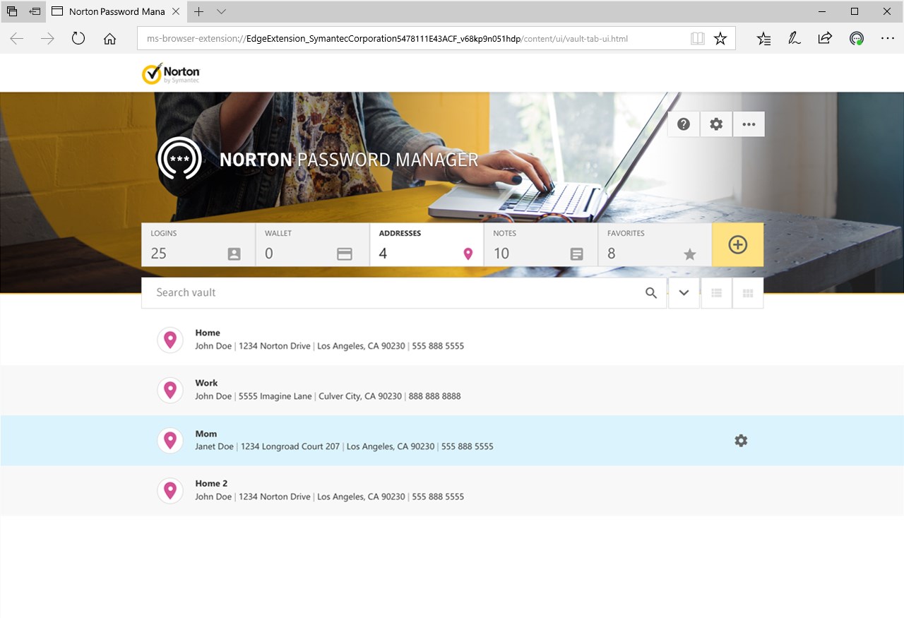Go to browser Home page icon
The width and height of the screenshot is (904, 618).
109,39
